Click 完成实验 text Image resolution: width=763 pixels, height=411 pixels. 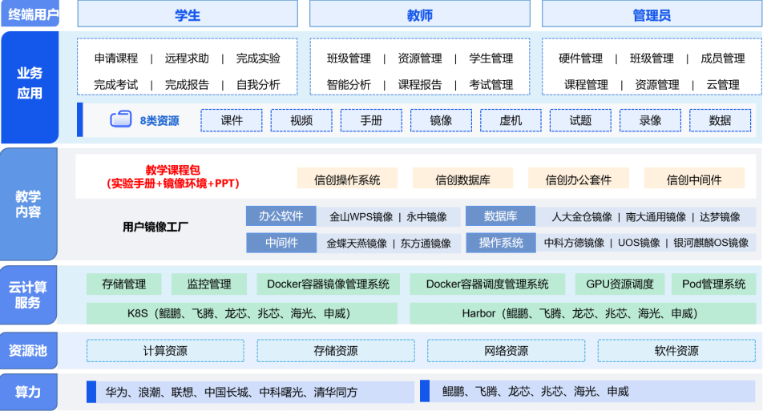(x=258, y=58)
